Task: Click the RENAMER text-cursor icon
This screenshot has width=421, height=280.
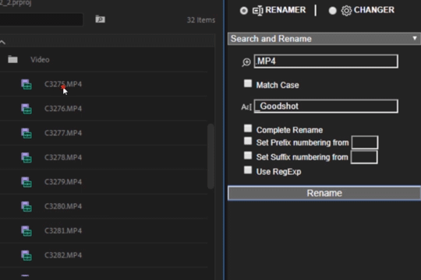Action: [x=257, y=11]
